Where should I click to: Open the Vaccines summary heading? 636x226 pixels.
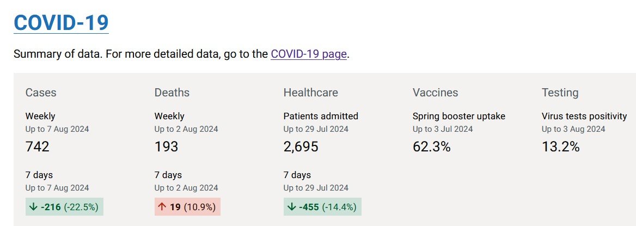pos(435,93)
